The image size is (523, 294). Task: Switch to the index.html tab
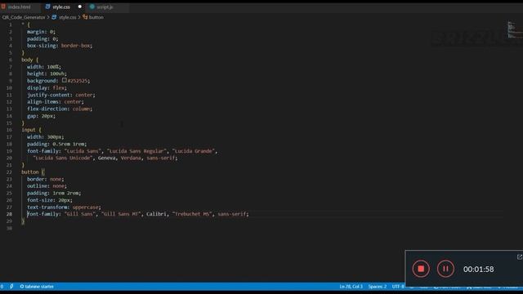[x=20, y=7]
